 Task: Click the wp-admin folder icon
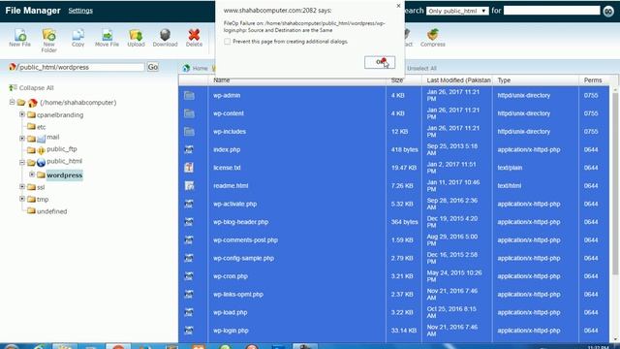[x=189, y=95]
